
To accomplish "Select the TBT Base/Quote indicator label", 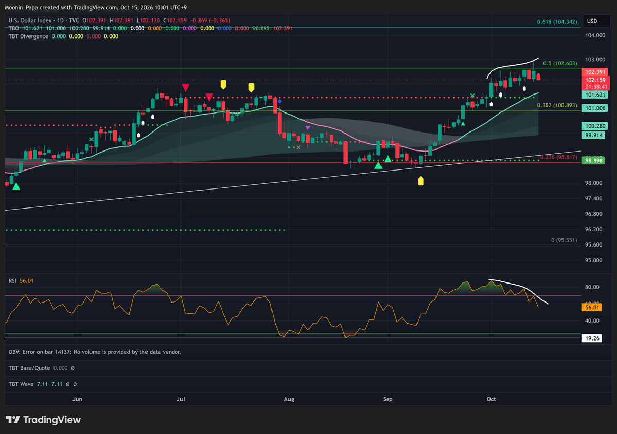I will coord(29,368).
